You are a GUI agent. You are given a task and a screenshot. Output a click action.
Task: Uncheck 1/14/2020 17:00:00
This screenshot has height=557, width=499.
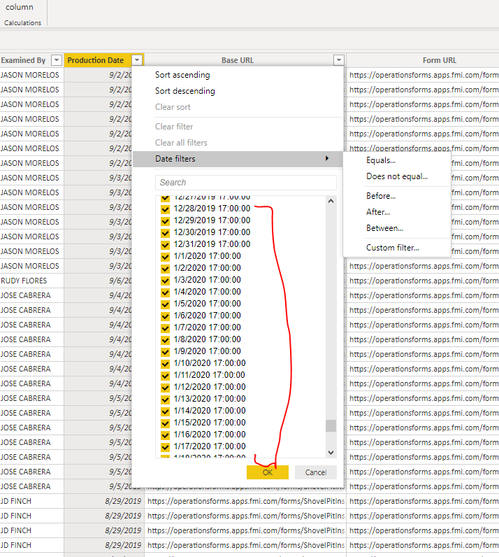pos(165,411)
